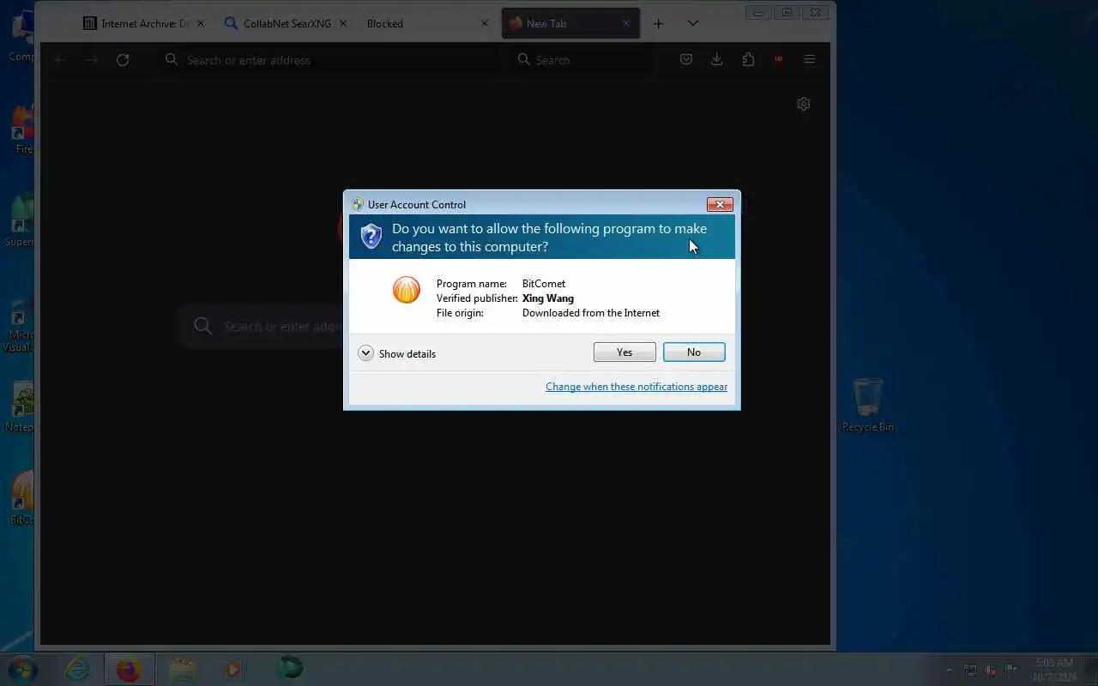Click the green round taskbar app icon

coord(289,669)
